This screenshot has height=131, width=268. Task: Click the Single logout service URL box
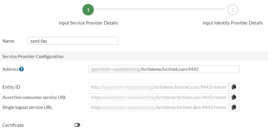[158, 107]
